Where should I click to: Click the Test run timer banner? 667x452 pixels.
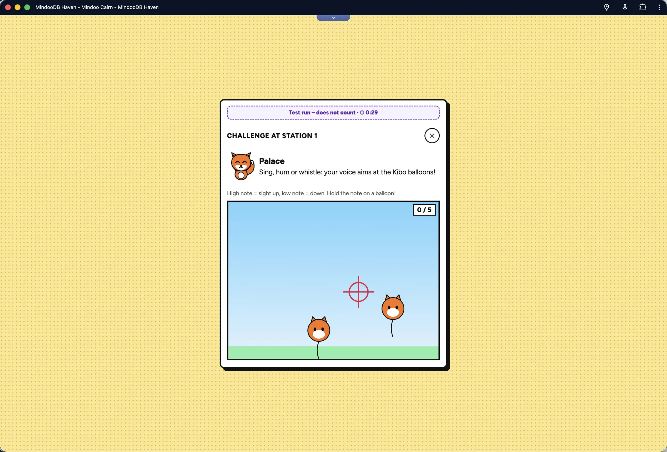click(333, 113)
